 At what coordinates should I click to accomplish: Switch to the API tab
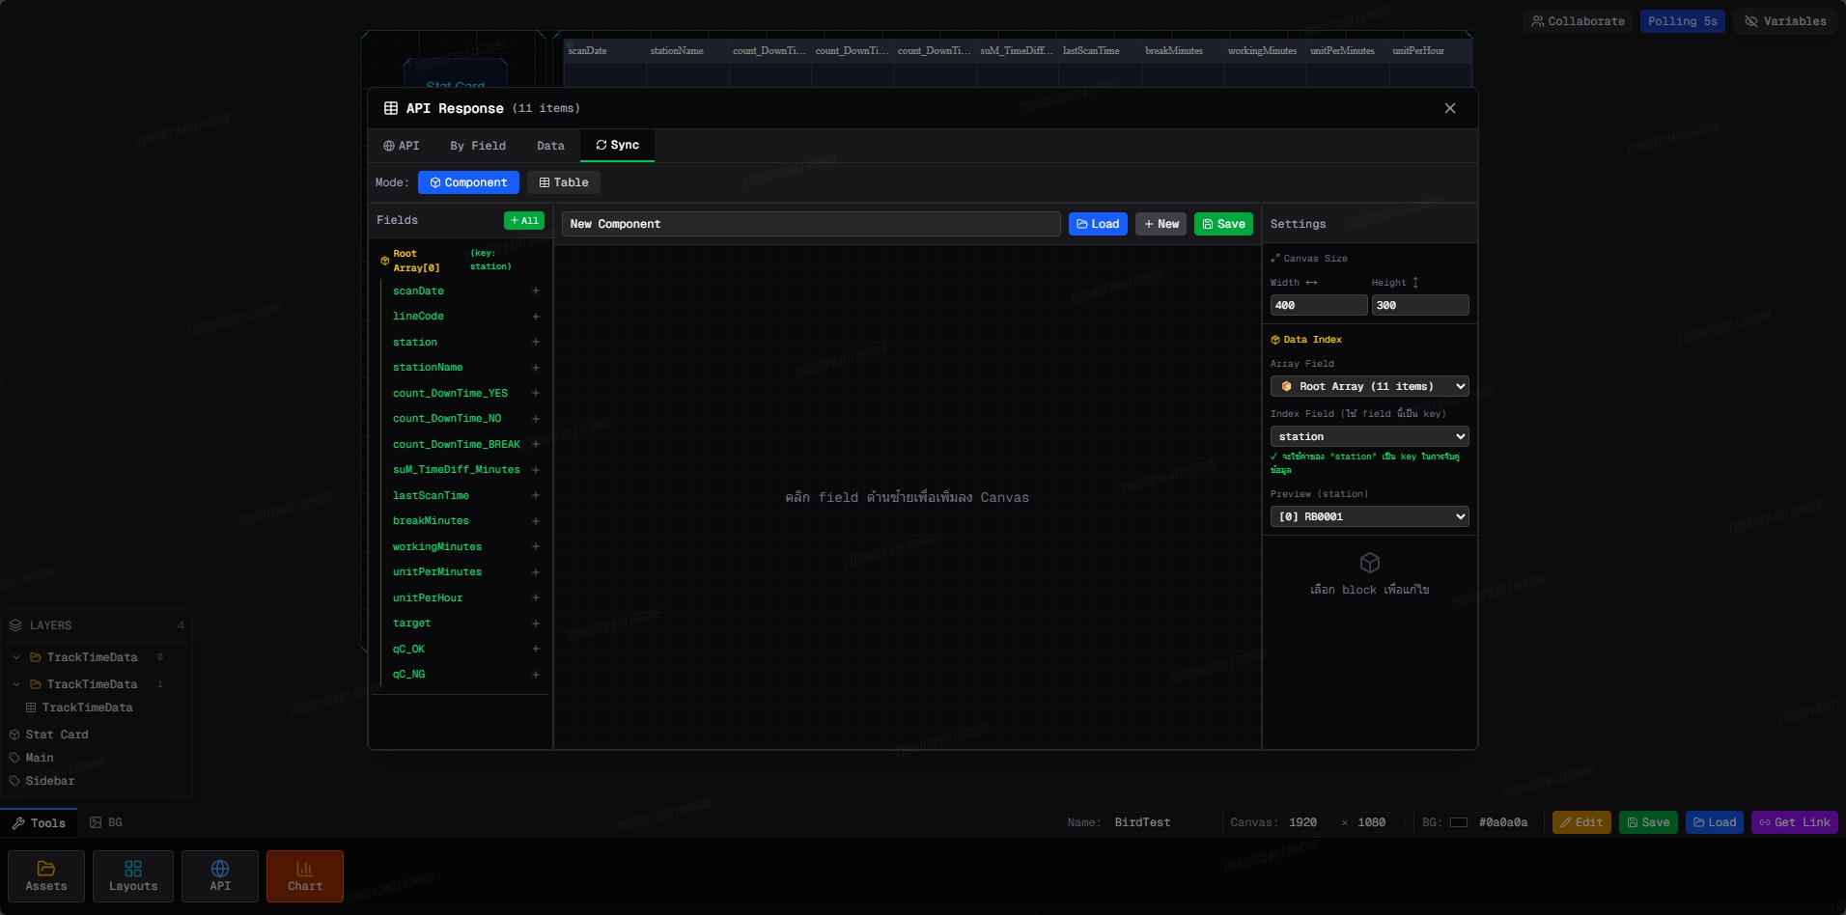pos(402,146)
